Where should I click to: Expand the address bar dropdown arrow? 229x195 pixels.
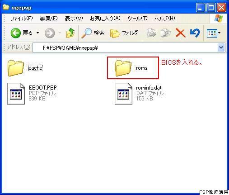tap(221, 48)
